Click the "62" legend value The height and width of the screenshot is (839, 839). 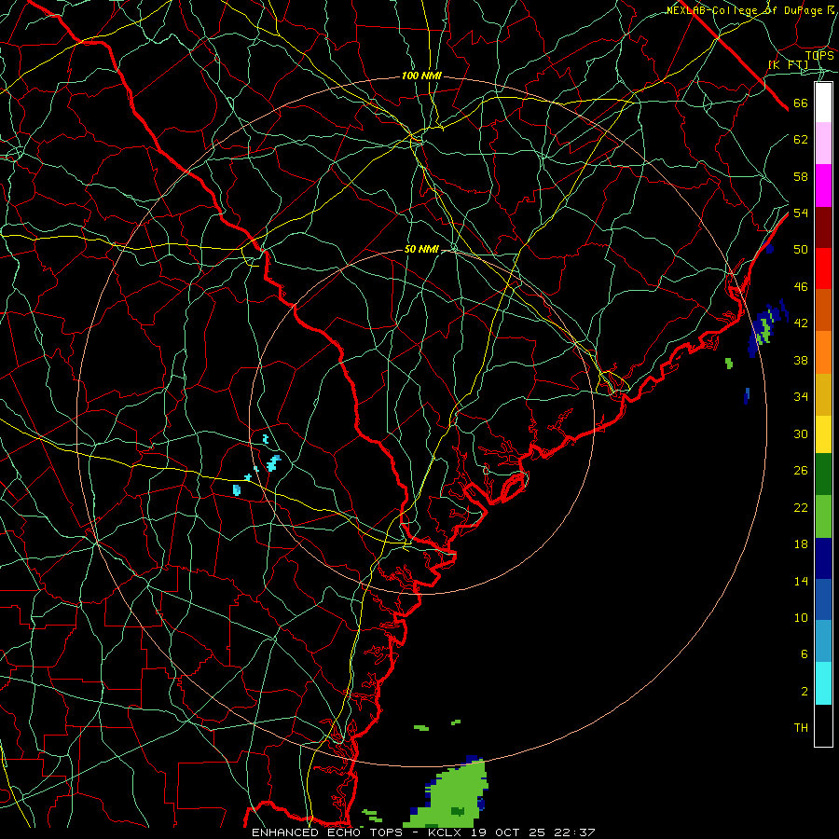(x=801, y=140)
